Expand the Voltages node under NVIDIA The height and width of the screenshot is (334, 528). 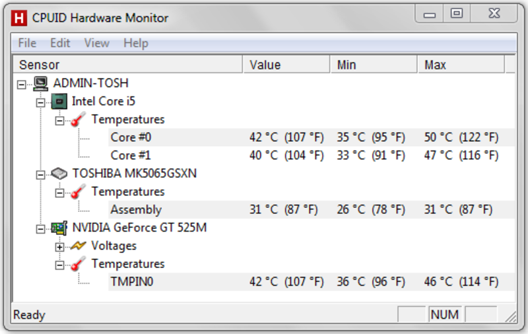click(x=59, y=247)
